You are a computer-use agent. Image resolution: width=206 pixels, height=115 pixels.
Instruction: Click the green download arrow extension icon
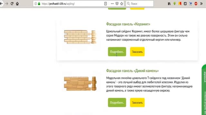tap(174, 4)
